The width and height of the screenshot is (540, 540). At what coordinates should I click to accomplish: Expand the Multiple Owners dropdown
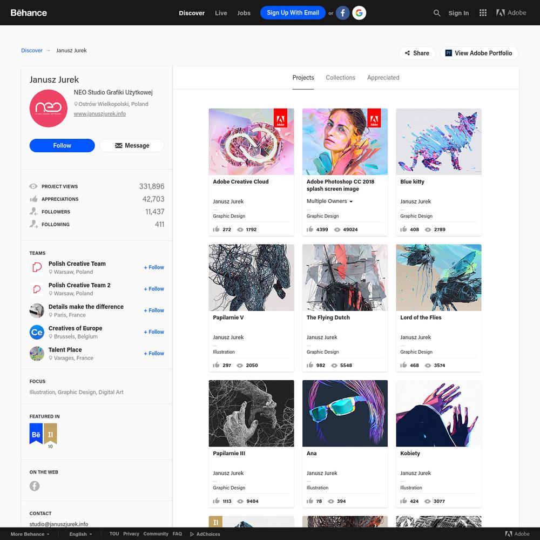(x=329, y=201)
